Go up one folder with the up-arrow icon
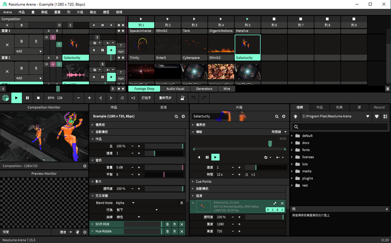391x243 pixels. tap(295, 116)
